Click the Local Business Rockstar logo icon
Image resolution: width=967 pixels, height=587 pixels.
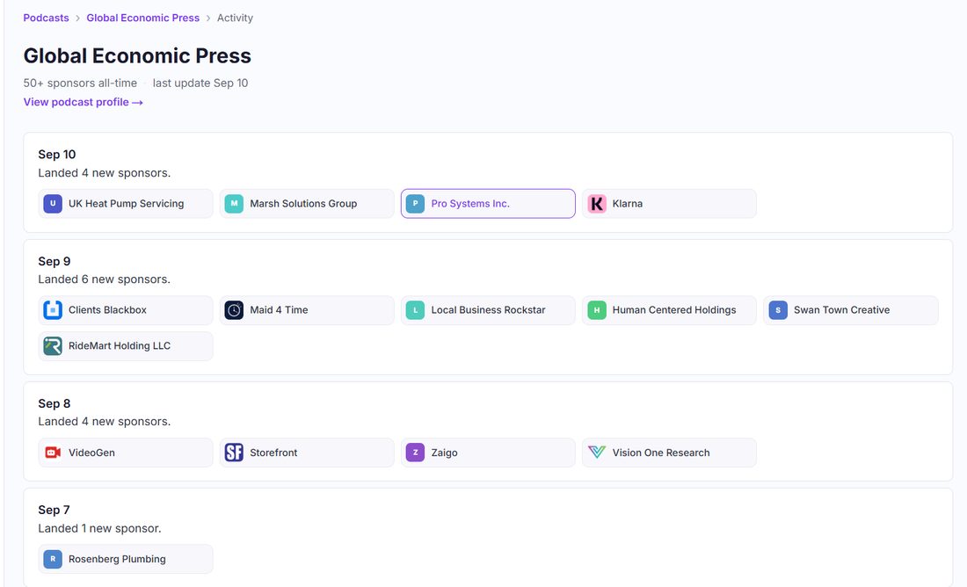[415, 310]
